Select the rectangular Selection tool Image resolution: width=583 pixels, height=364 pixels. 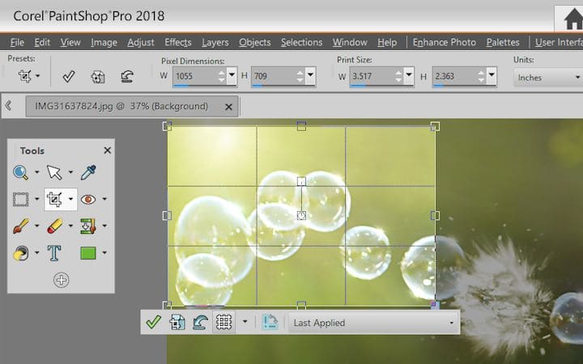click(x=20, y=200)
